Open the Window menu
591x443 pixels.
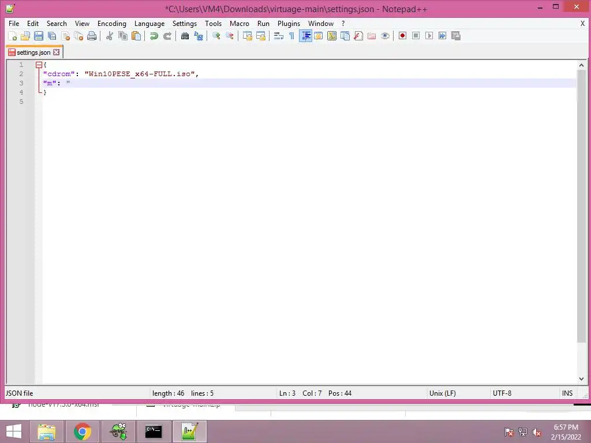click(x=321, y=23)
